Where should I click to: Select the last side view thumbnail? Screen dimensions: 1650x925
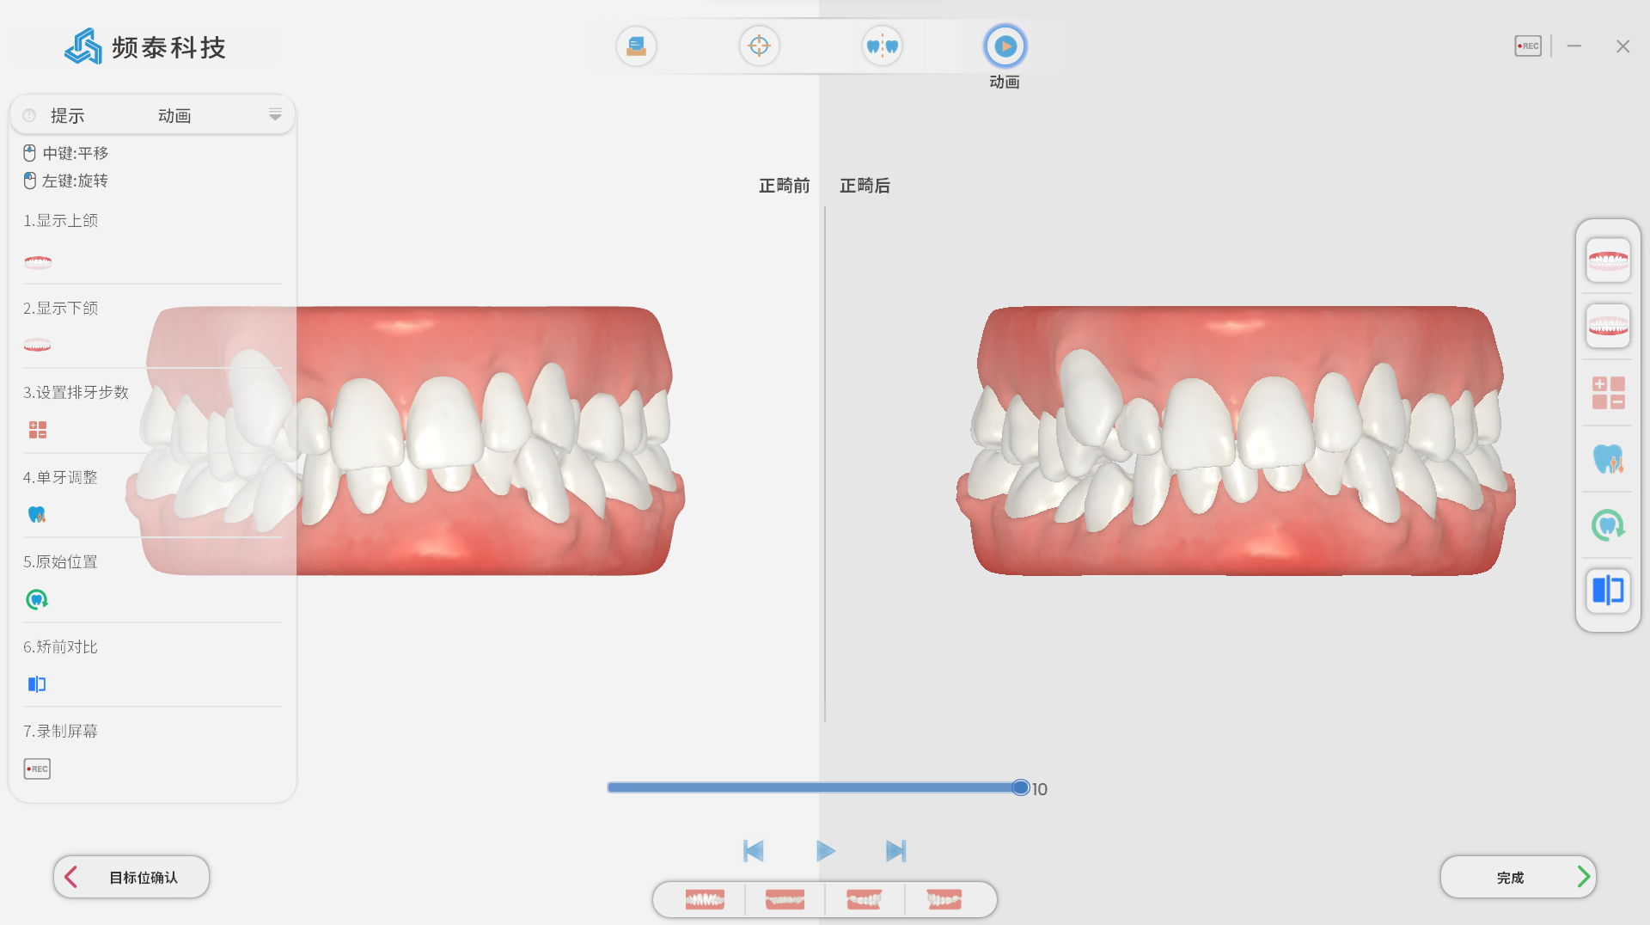point(944,900)
